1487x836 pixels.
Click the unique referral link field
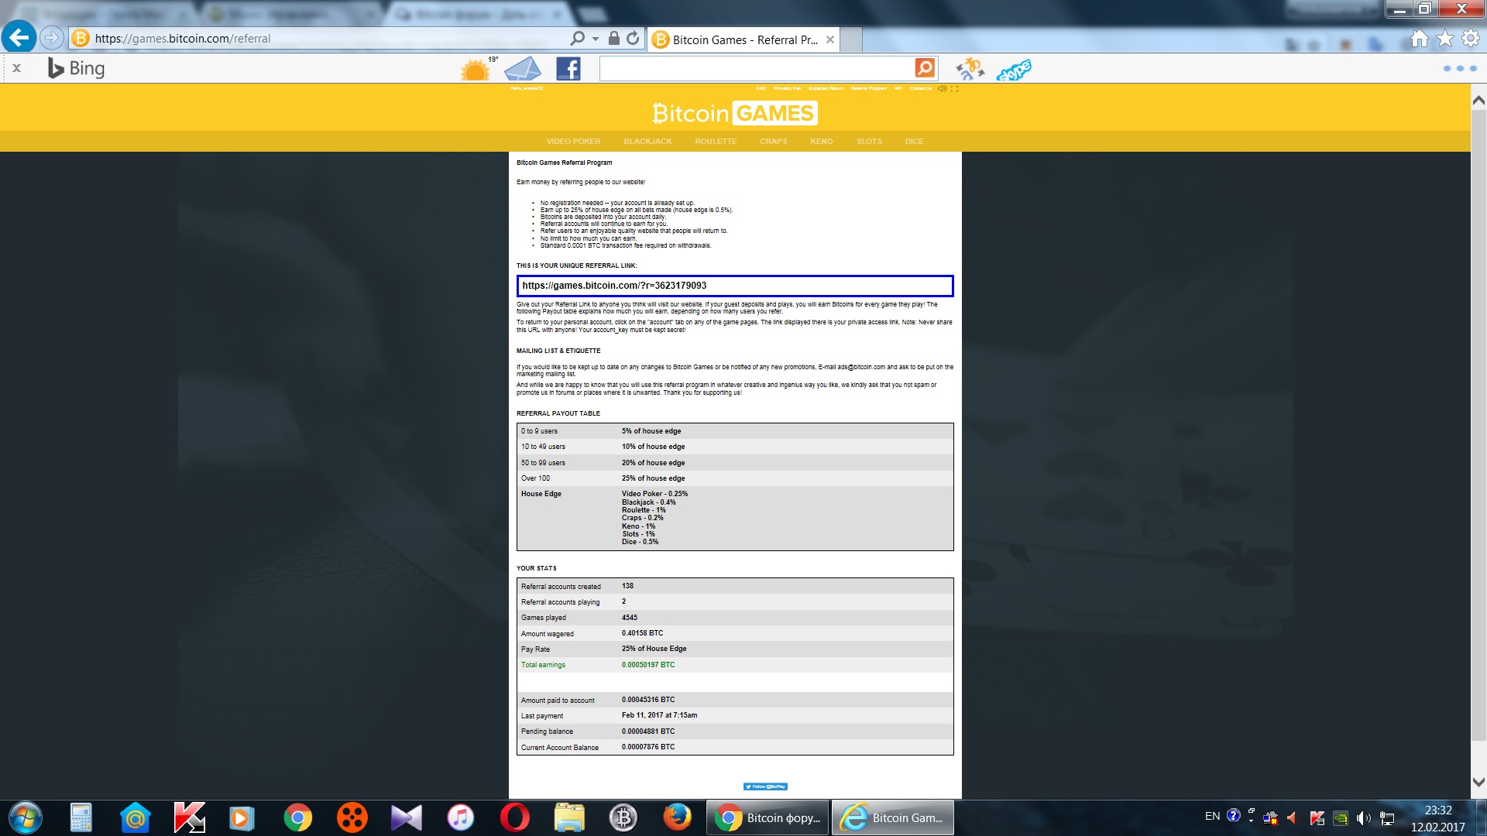pyautogui.click(x=734, y=286)
